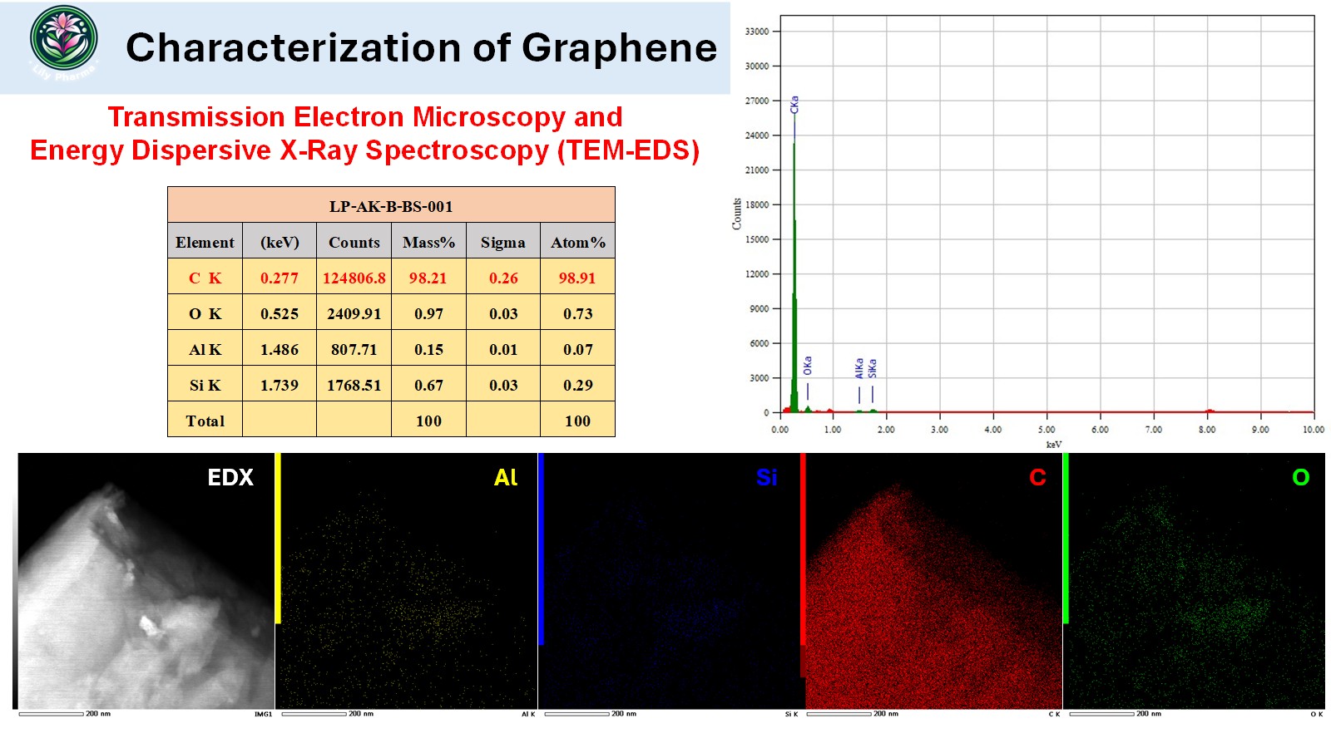The image size is (1331, 748).
Task: Click the red TEM-EDS subtitle text
Action: (364, 134)
